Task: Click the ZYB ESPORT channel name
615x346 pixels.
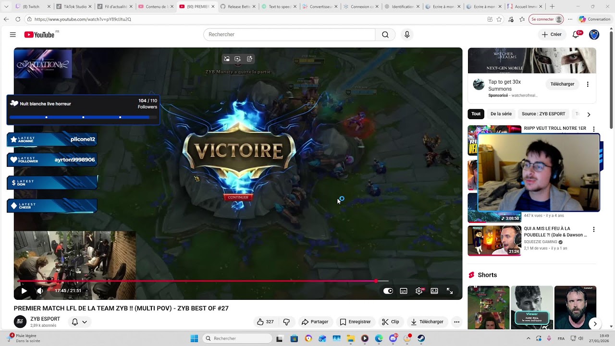Action: (x=45, y=319)
